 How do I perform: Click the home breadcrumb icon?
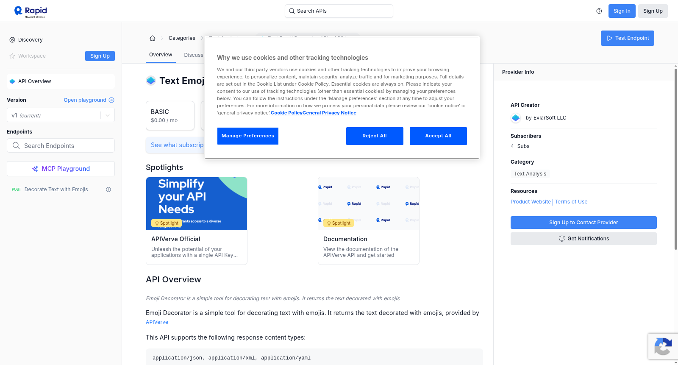click(153, 38)
